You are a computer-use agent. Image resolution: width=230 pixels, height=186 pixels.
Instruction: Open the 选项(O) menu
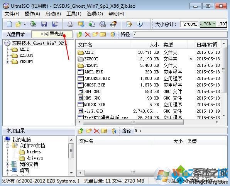pos(95,14)
